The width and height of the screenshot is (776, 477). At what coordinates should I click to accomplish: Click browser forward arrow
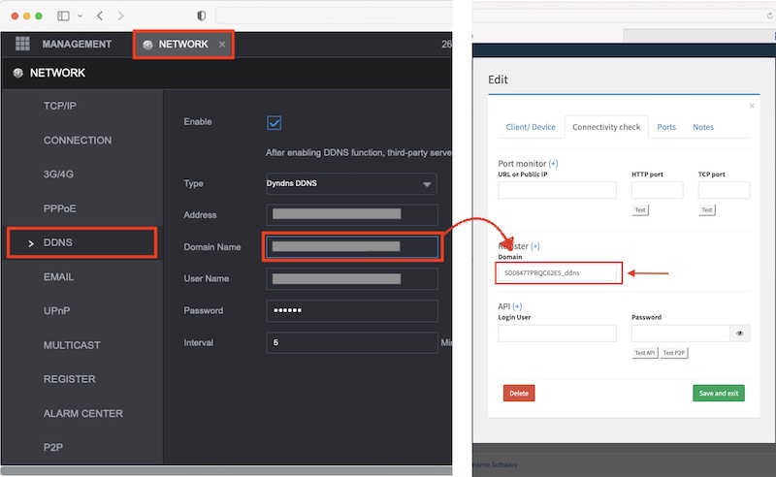coord(120,16)
